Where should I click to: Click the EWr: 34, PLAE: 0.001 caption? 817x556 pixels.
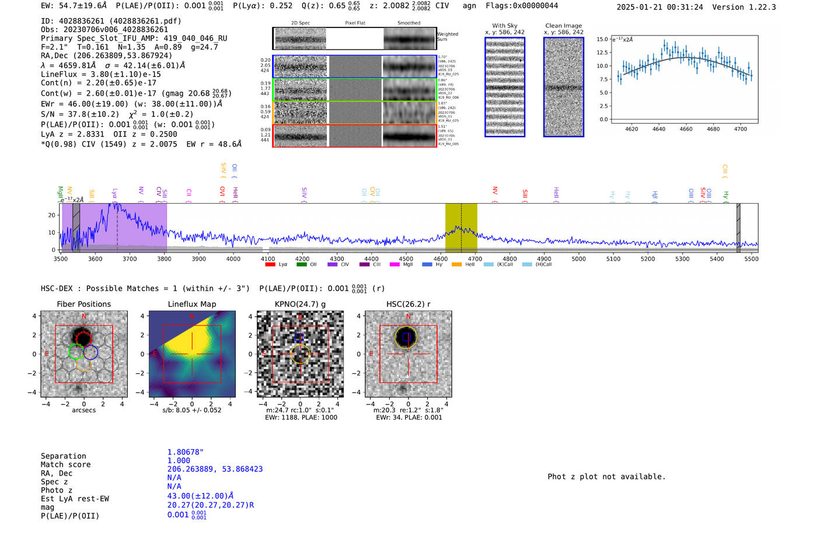[x=409, y=418]
